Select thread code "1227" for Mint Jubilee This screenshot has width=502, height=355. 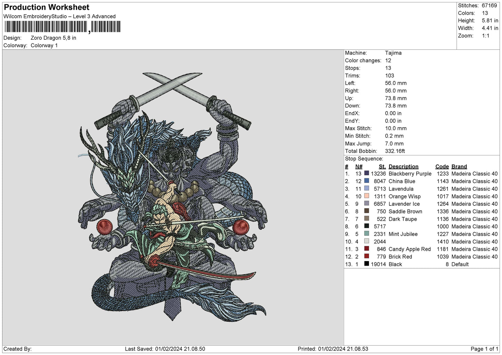click(x=443, y=234)
